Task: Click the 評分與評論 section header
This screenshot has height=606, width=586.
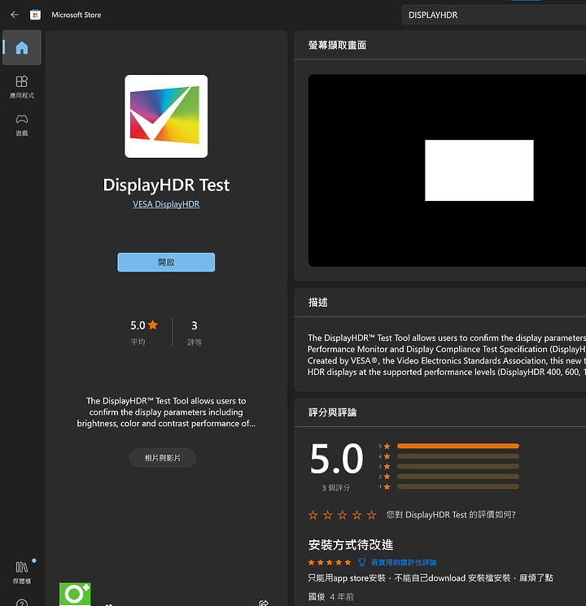Action: pyautogui.click(x=332, y=412)
